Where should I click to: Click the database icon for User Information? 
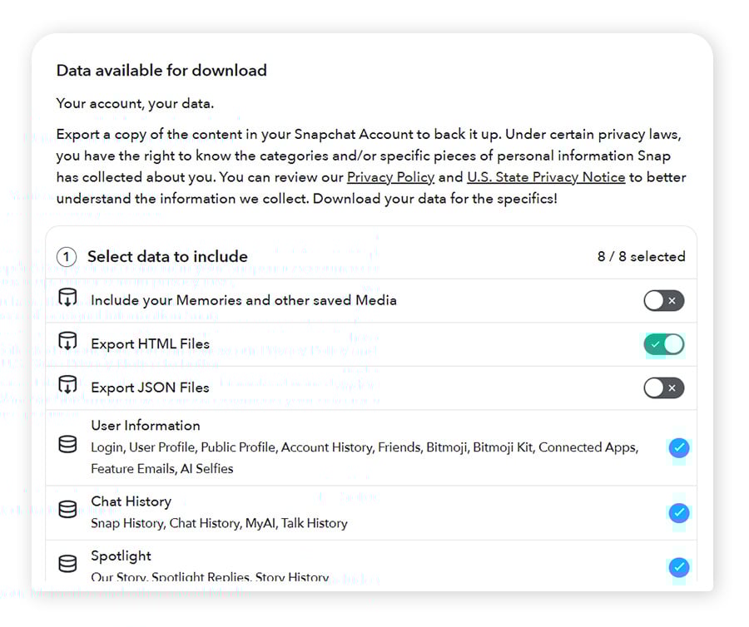(67, 446)
